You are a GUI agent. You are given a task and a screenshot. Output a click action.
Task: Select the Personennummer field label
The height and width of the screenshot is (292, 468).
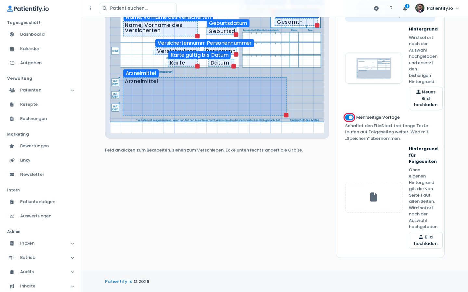pyautogui.click(x=229, y=43)
